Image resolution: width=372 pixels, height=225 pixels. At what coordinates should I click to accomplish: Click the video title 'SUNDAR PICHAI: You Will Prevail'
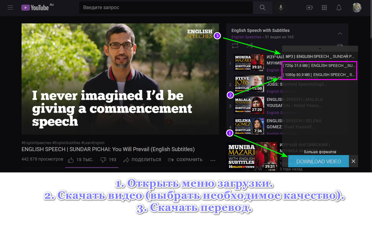click(108, 149)
